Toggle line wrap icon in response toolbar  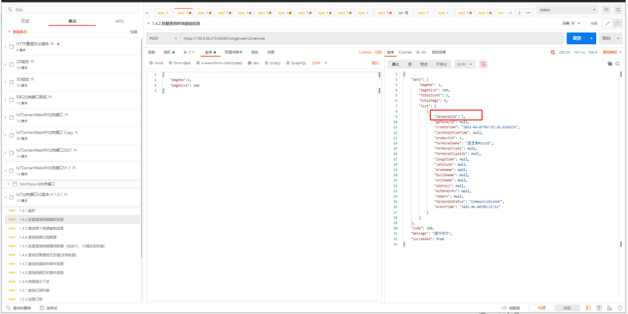[x=483, y=64]
